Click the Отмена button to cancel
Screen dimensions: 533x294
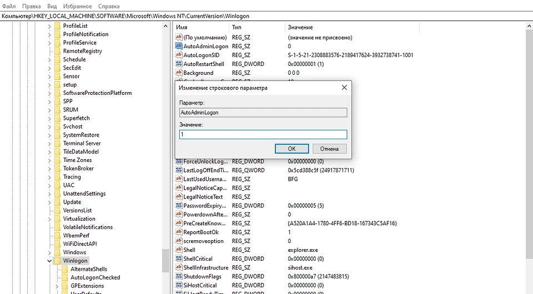point(329,149)
